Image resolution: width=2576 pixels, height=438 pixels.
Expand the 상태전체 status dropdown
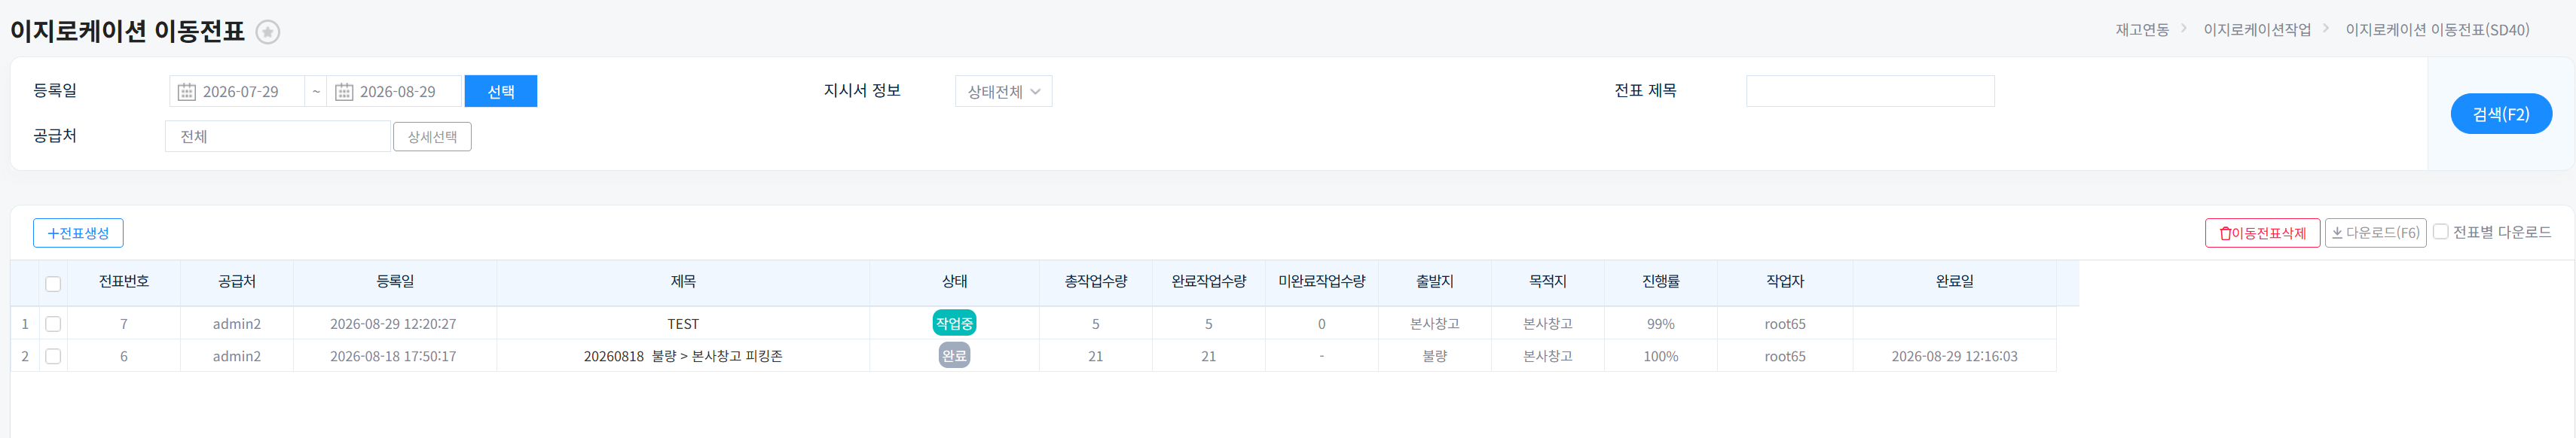(1003, 92)
